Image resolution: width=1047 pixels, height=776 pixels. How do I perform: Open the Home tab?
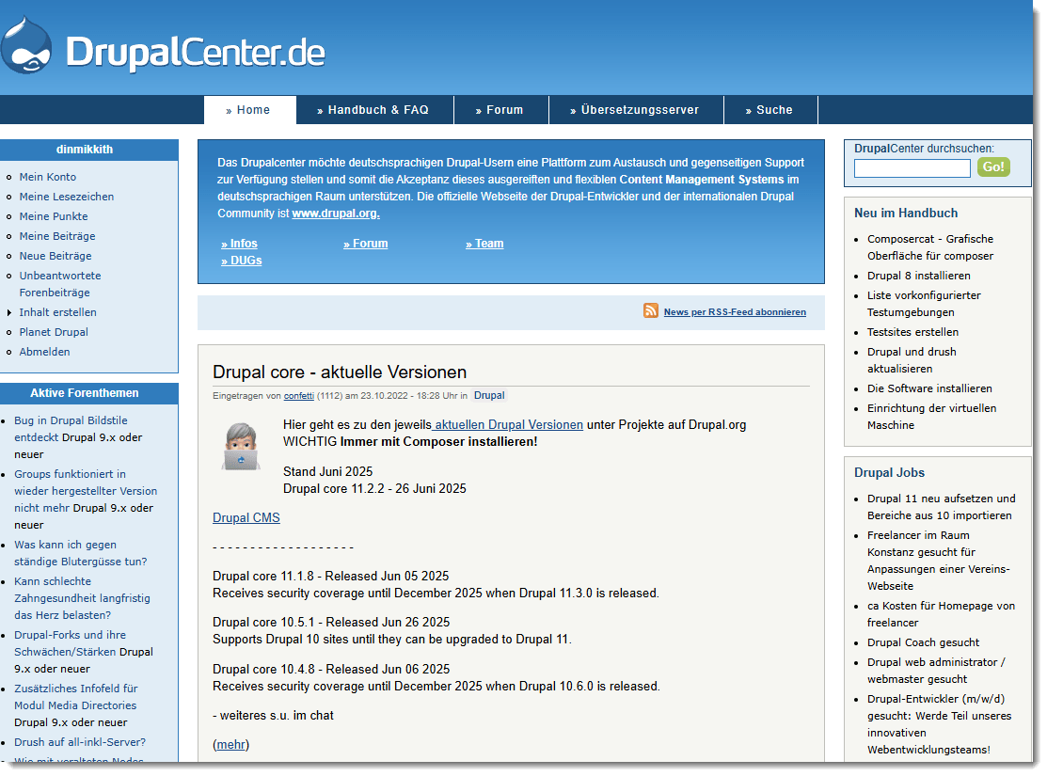[x=249, y=110]
